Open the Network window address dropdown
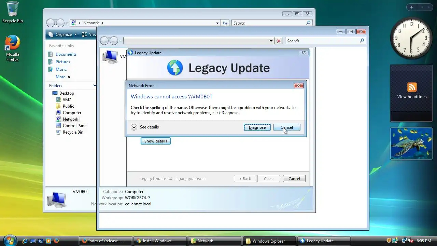This screenshot has width=437, height=246. pyautogui.click(x=217, y=23)
